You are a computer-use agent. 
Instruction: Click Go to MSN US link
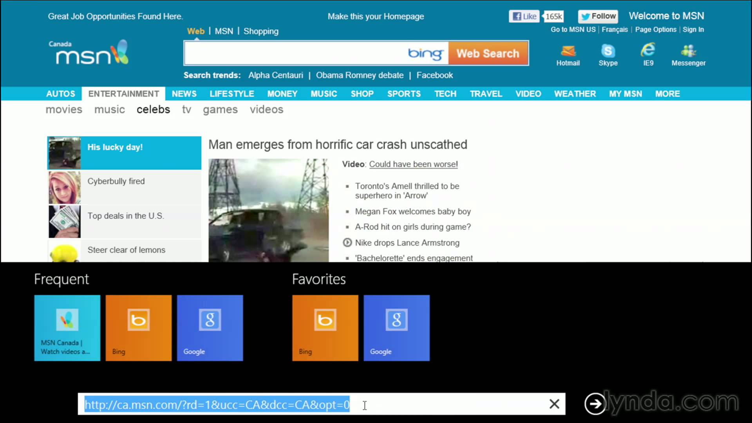[x=573, y=30]
